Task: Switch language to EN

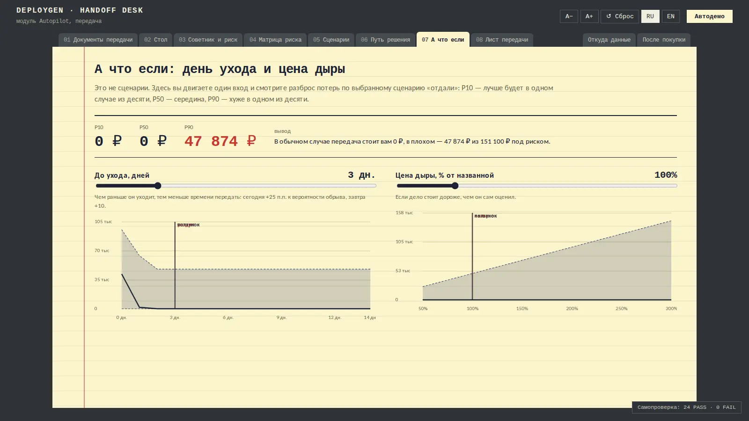Action: click(x=671, y=16)
